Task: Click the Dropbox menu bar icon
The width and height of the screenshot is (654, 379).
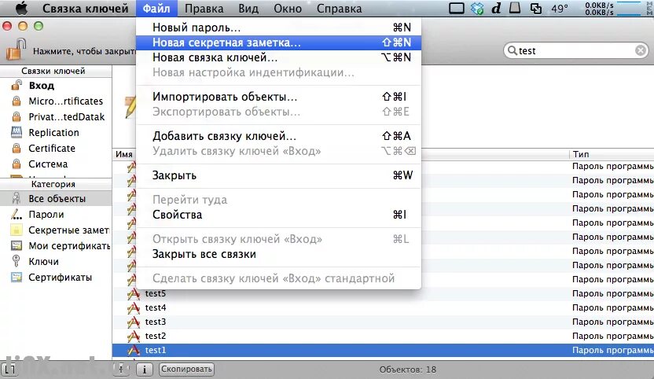Action: point(476,9)
